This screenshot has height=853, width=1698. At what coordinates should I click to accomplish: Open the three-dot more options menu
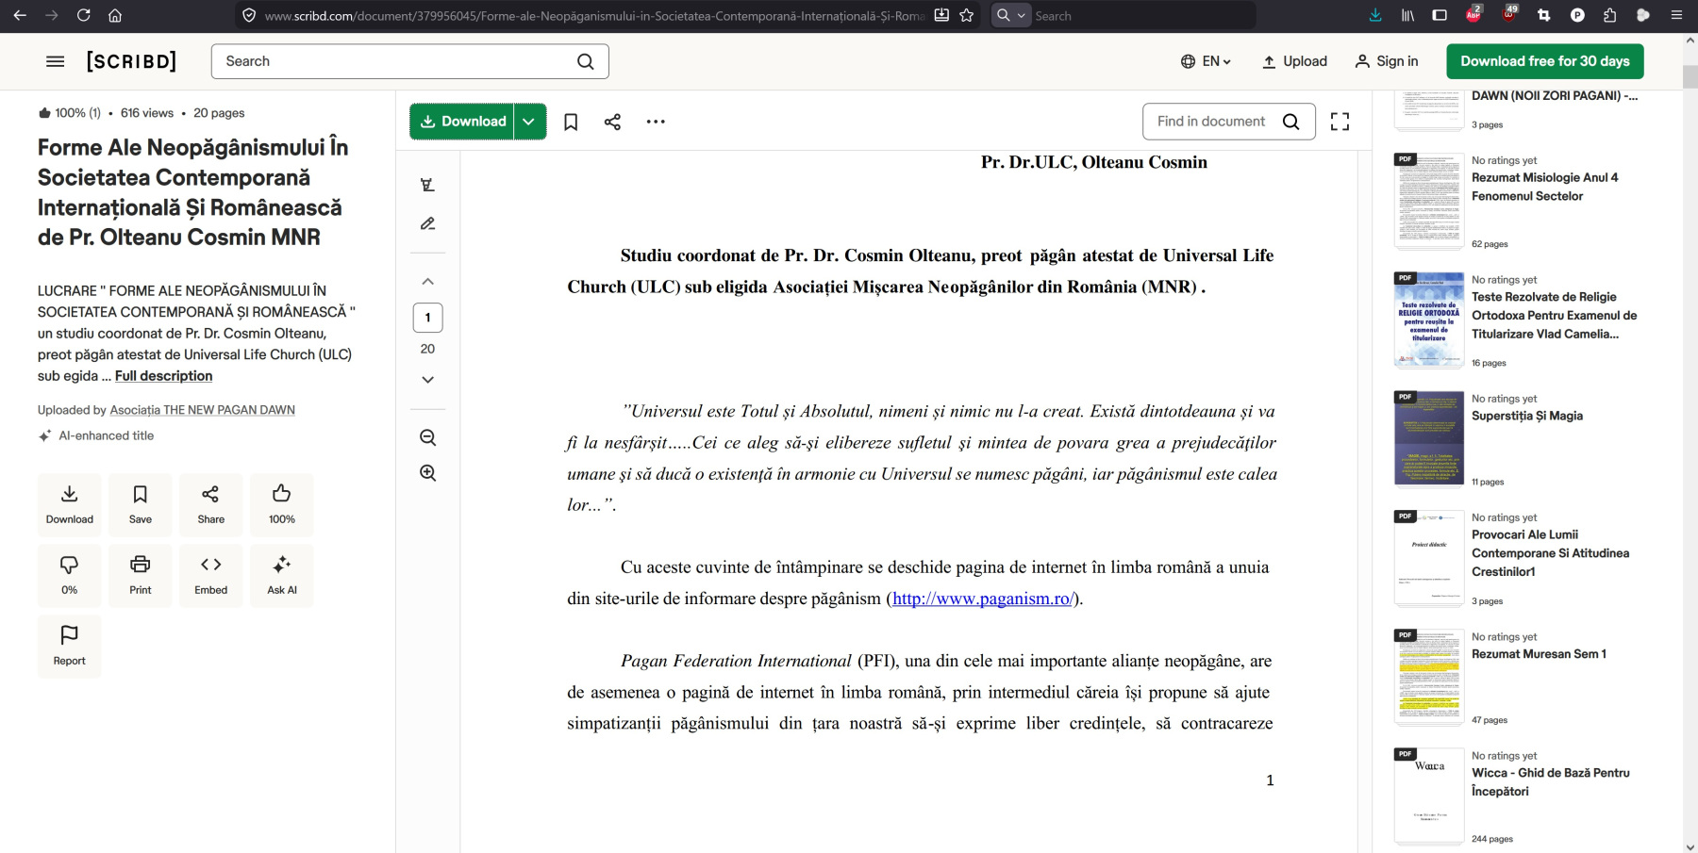(x=656, y=122)
